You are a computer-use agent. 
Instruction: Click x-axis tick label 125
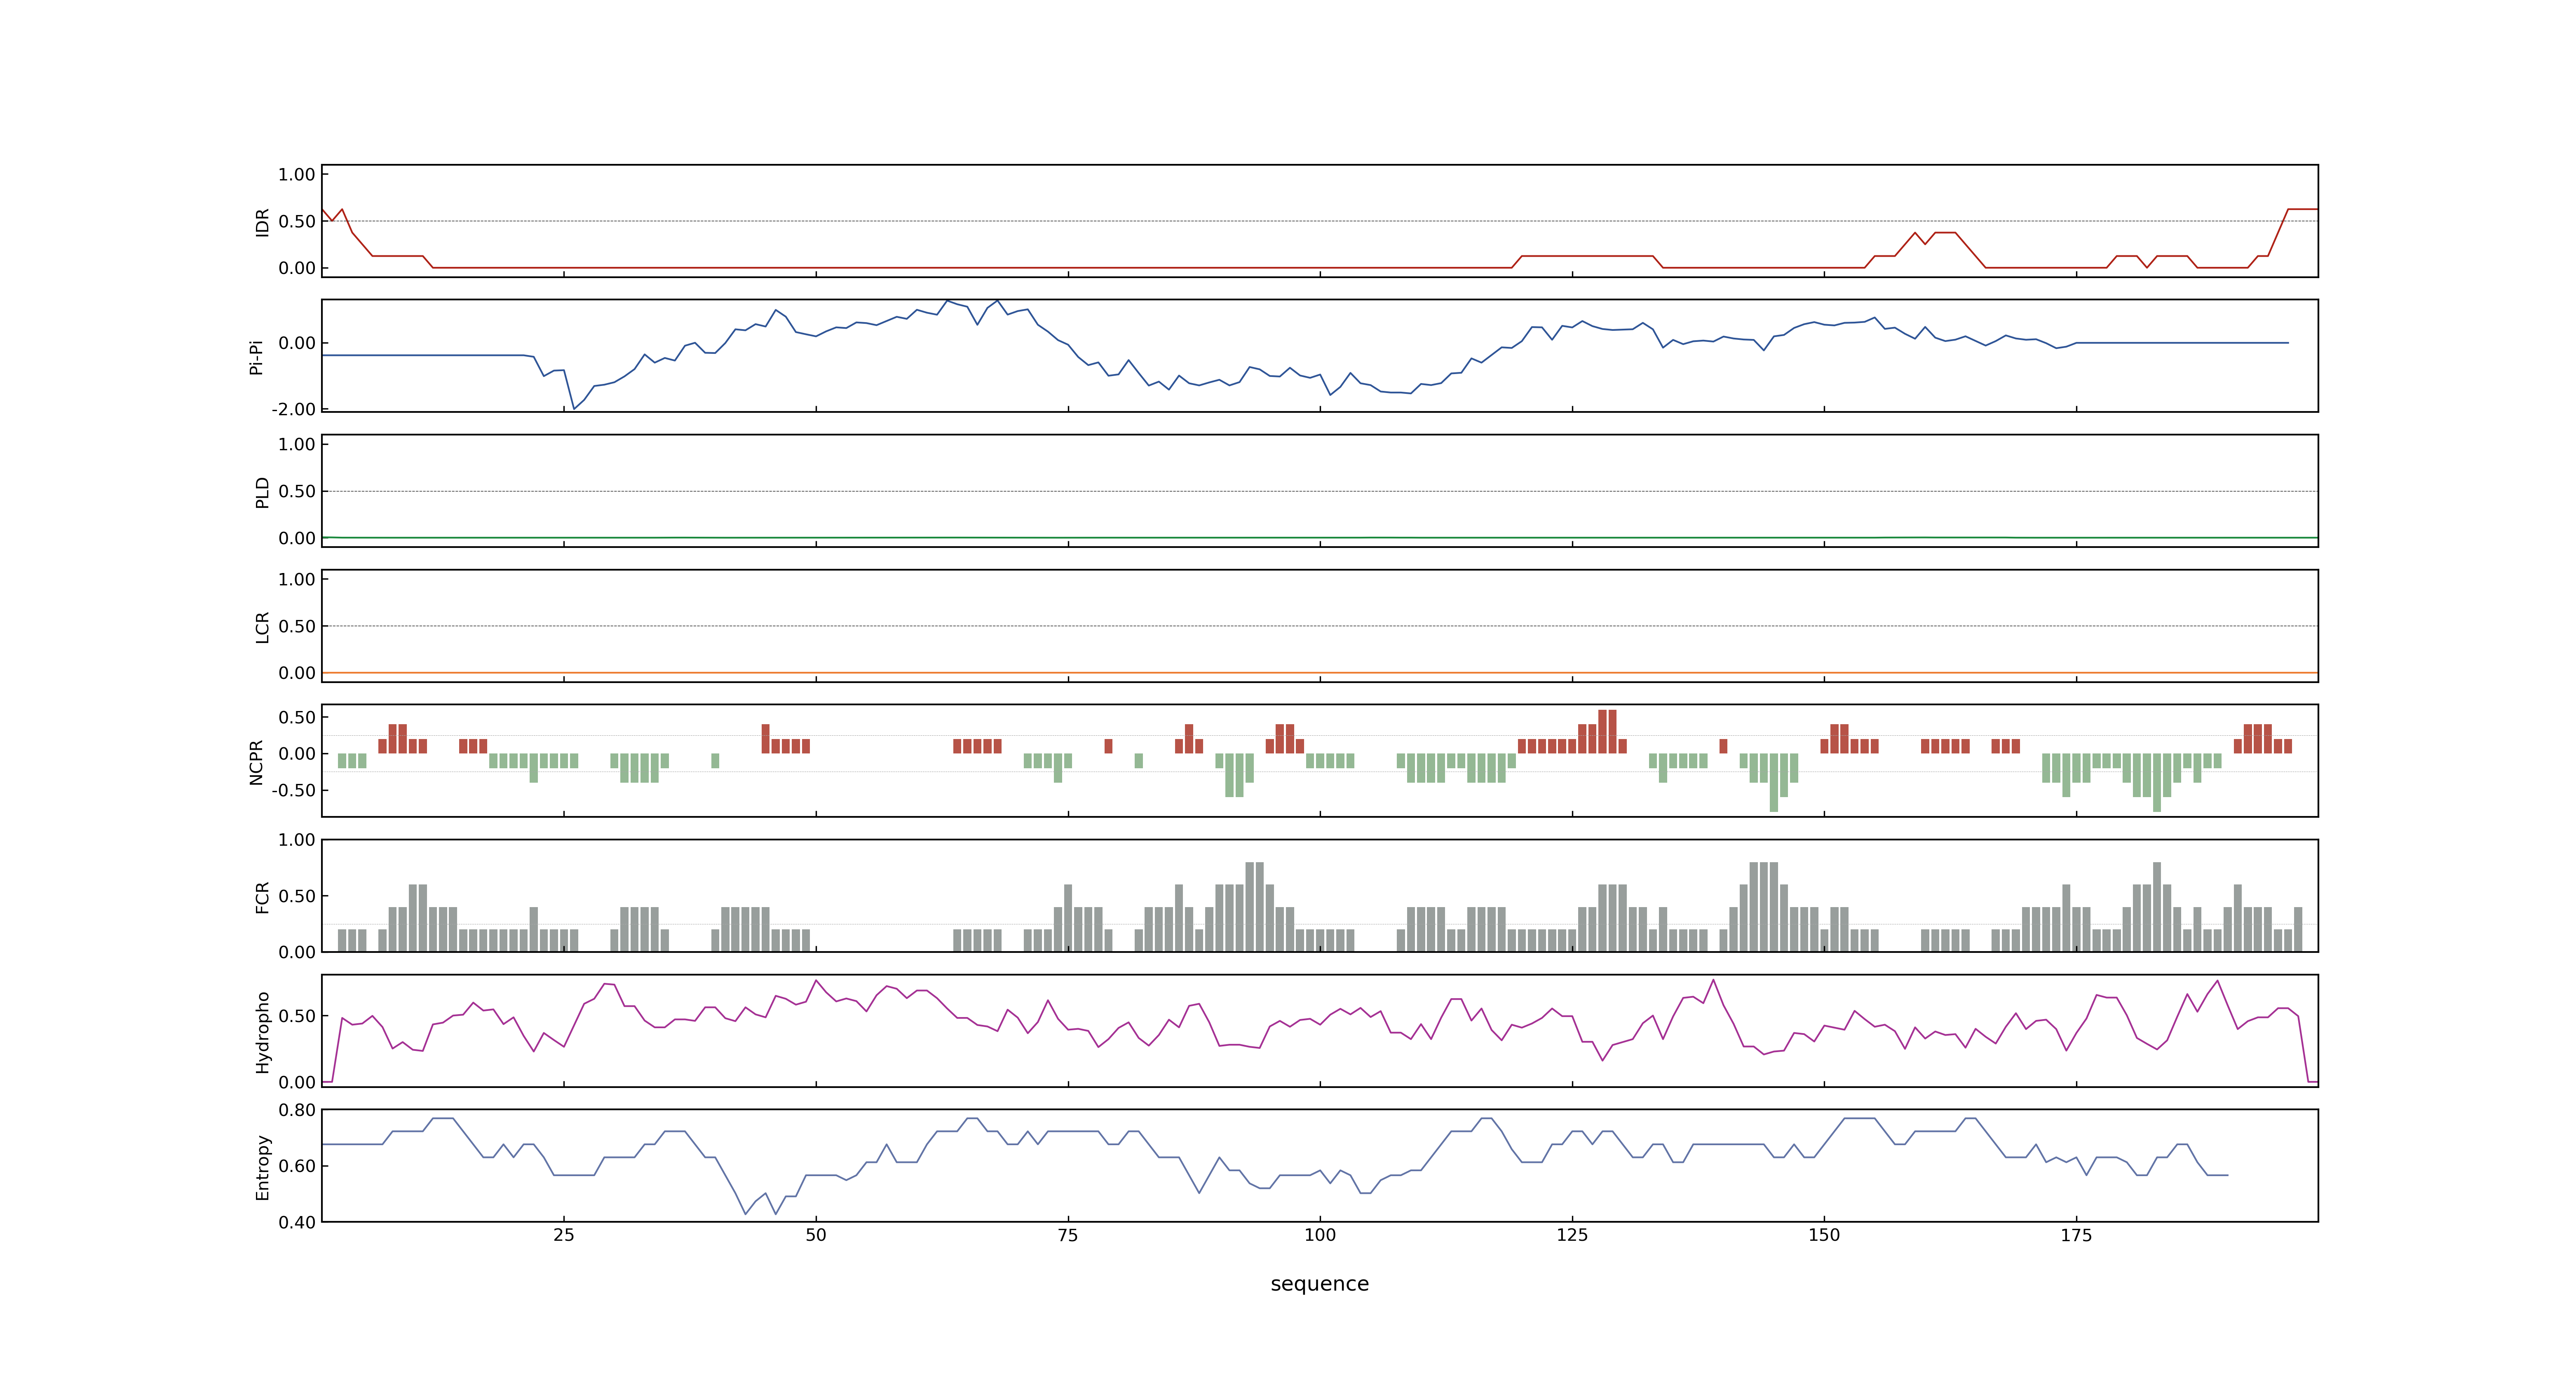pos(1572,1235)
